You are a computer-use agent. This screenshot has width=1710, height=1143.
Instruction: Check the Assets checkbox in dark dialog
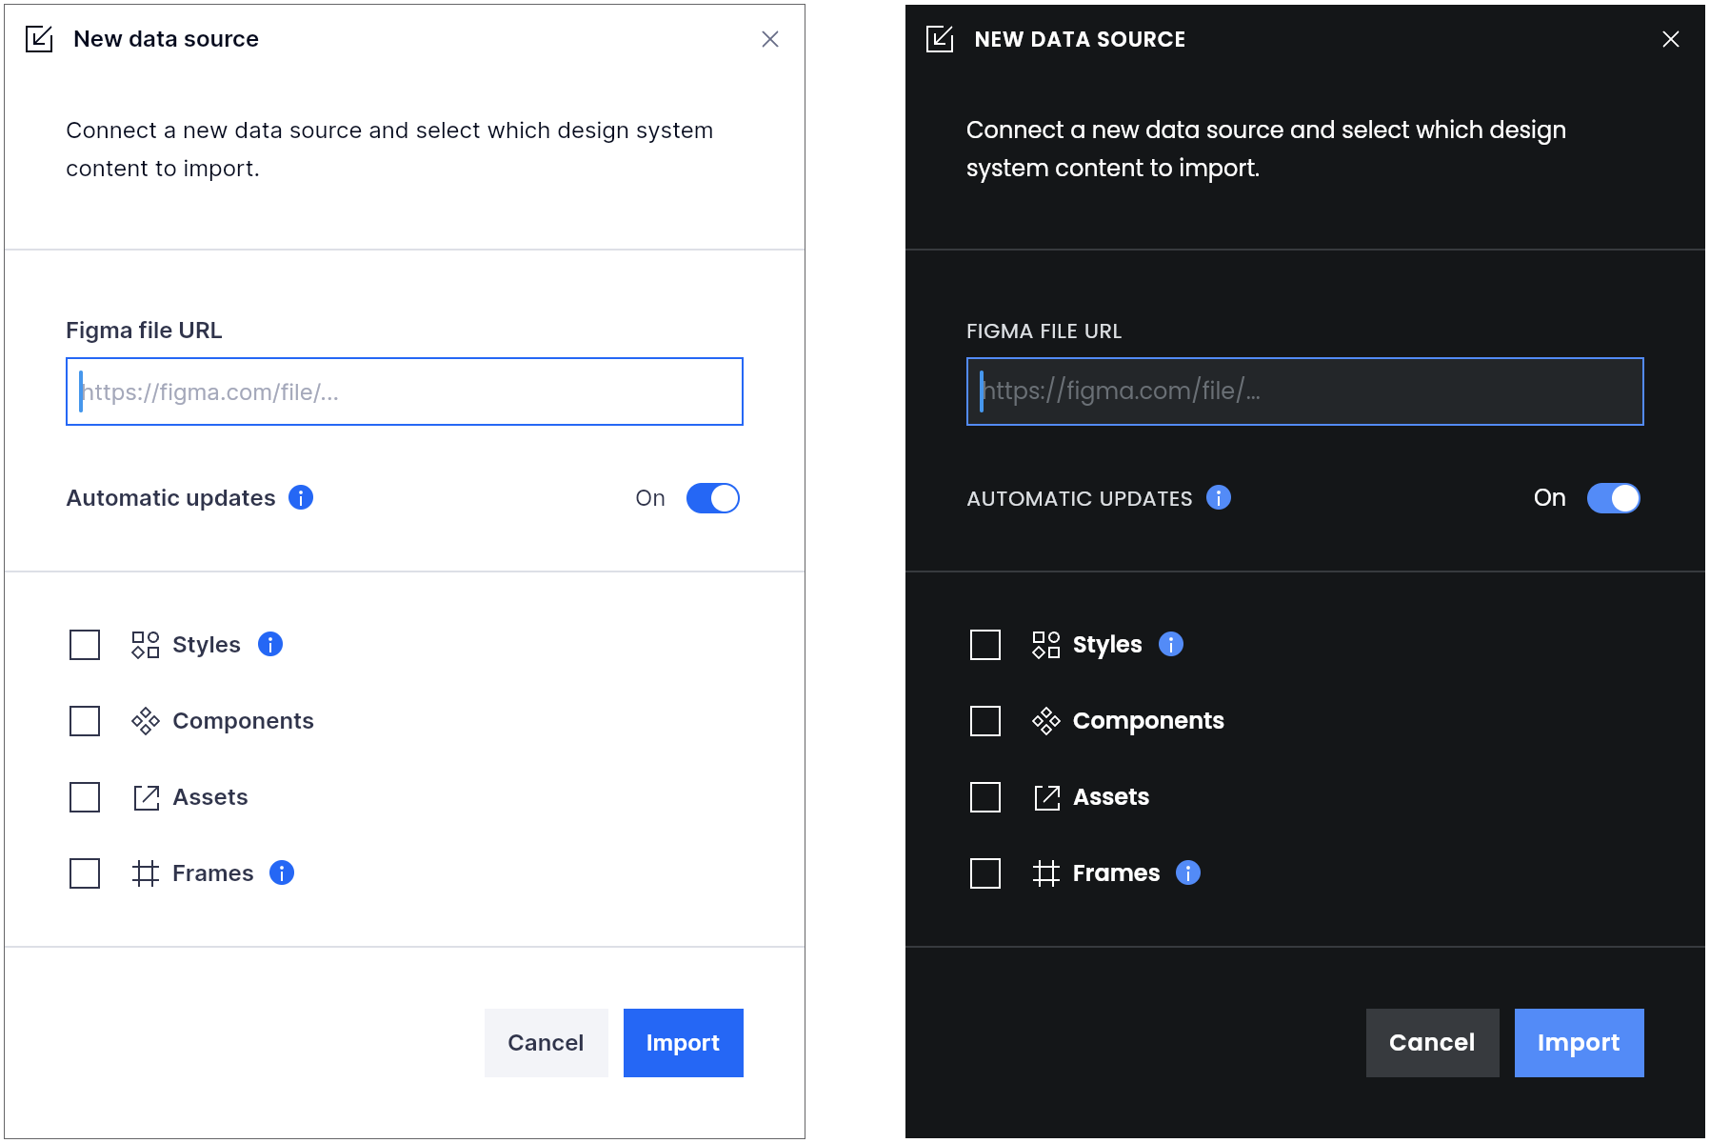[x=985, y=797]
